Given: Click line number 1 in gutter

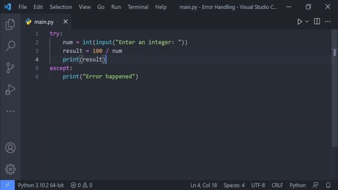Looking at the screenshot, I should [37, 34].
